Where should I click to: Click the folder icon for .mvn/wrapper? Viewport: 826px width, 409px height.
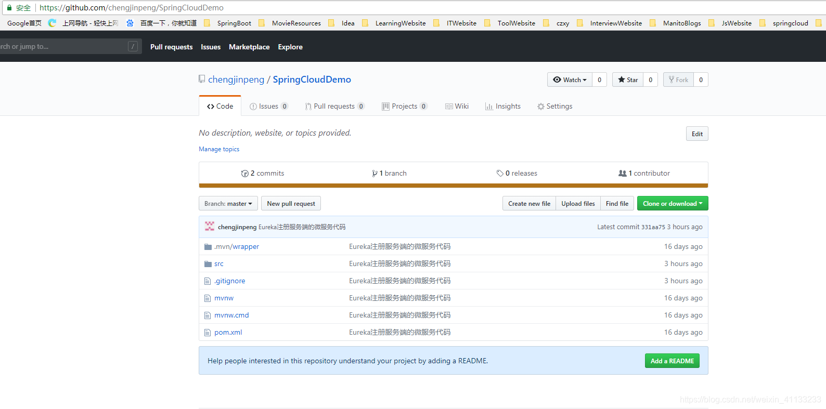(208, 247)
